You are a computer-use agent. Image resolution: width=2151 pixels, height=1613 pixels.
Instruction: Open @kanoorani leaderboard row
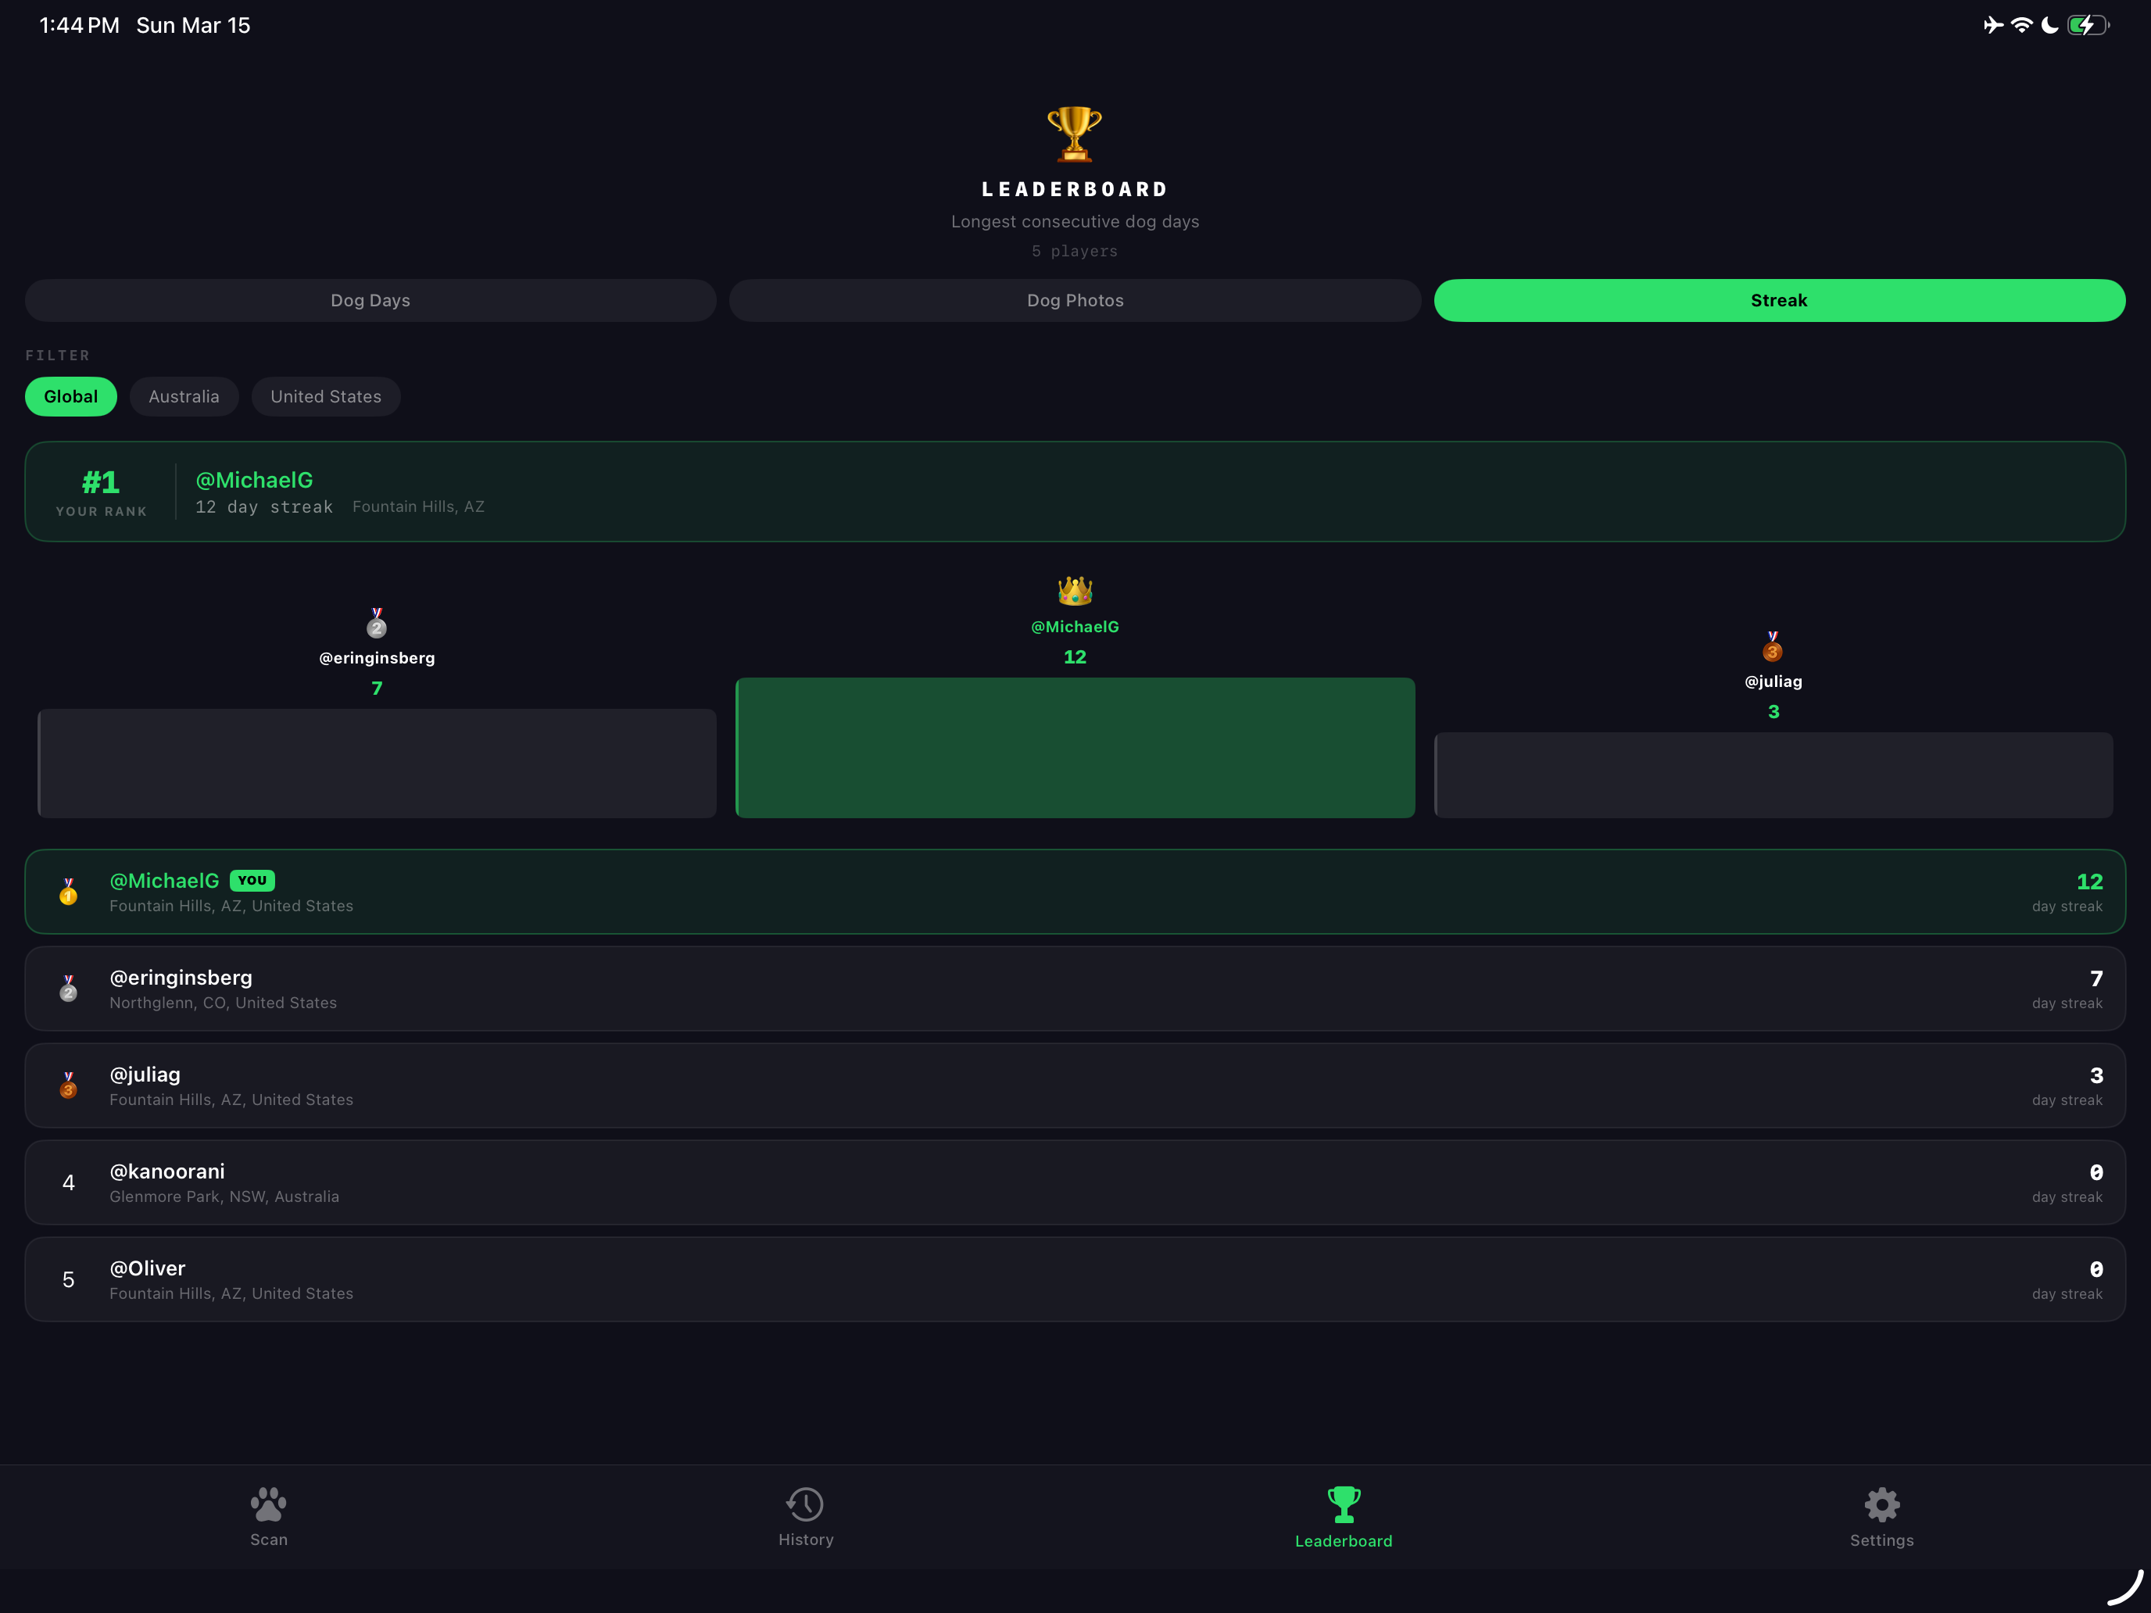tap(1075, 1182)
